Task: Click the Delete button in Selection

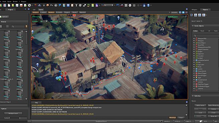Action: click(x=213, y=109)
